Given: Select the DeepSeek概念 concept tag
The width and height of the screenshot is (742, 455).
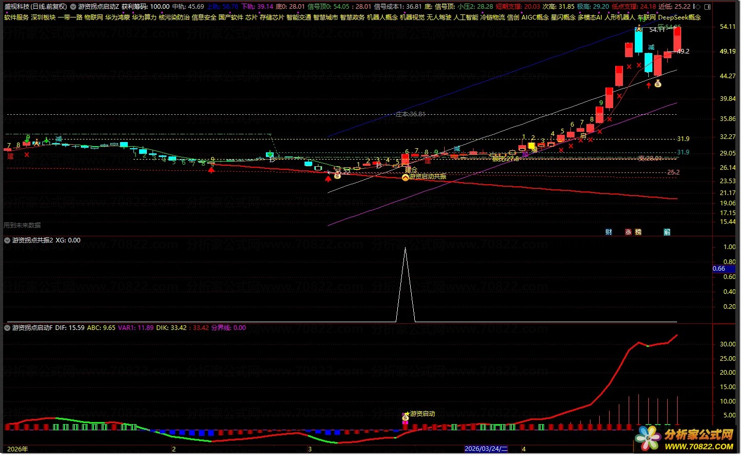Looking at the screenshot, I should click(x=680, y=17).
